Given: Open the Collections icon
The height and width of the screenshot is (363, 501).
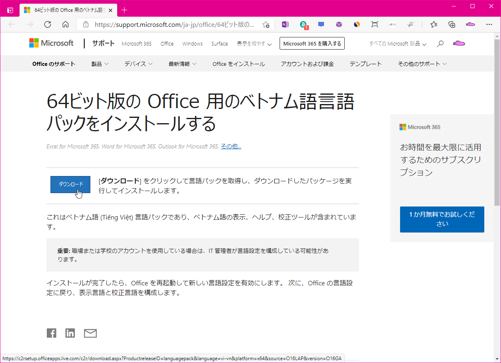Looking at the screenshot, I should tap(452, 24).
